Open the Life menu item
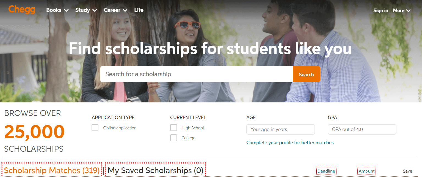422x177 pixels. point(139,10)
